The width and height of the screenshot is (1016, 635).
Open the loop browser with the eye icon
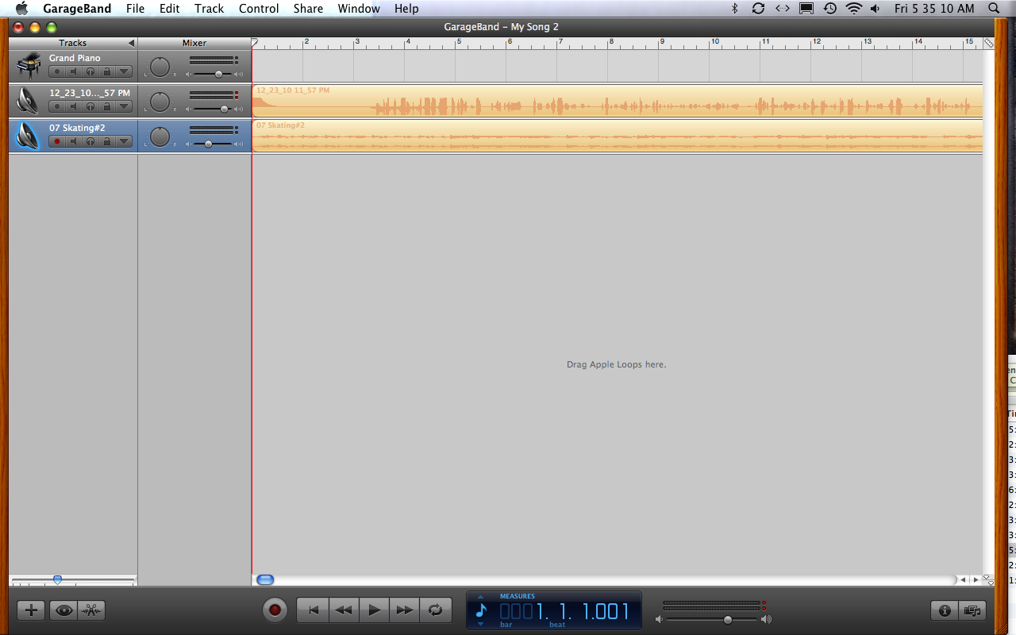tap(64, 610)
